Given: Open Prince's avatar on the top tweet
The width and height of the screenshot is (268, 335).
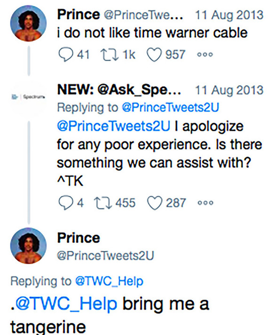Looking at the screenshot, I should coord(28,24).
